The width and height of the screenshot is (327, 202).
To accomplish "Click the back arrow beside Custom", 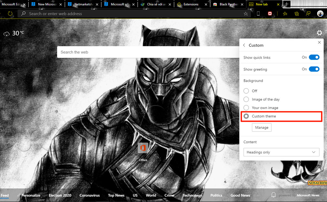I will tap(244, 45).
